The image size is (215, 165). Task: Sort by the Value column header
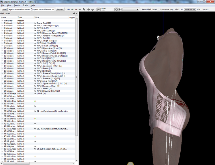coord(51,17)
